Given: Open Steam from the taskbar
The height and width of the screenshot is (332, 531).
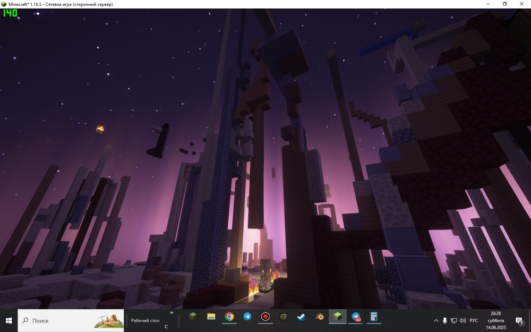Looking at the screenshot, I should (x=302, y=317).
